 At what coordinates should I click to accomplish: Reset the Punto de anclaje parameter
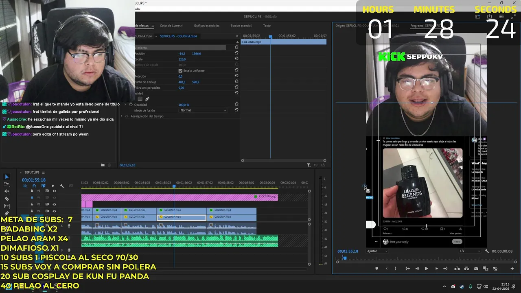coord(236,82)
